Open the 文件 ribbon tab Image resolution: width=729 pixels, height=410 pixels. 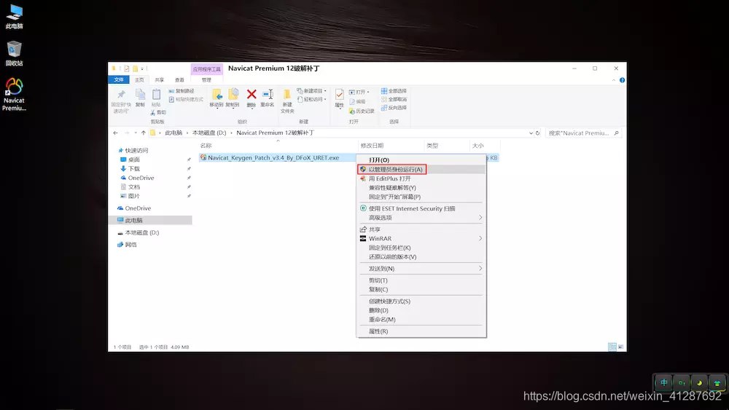(x=119, y=80)
